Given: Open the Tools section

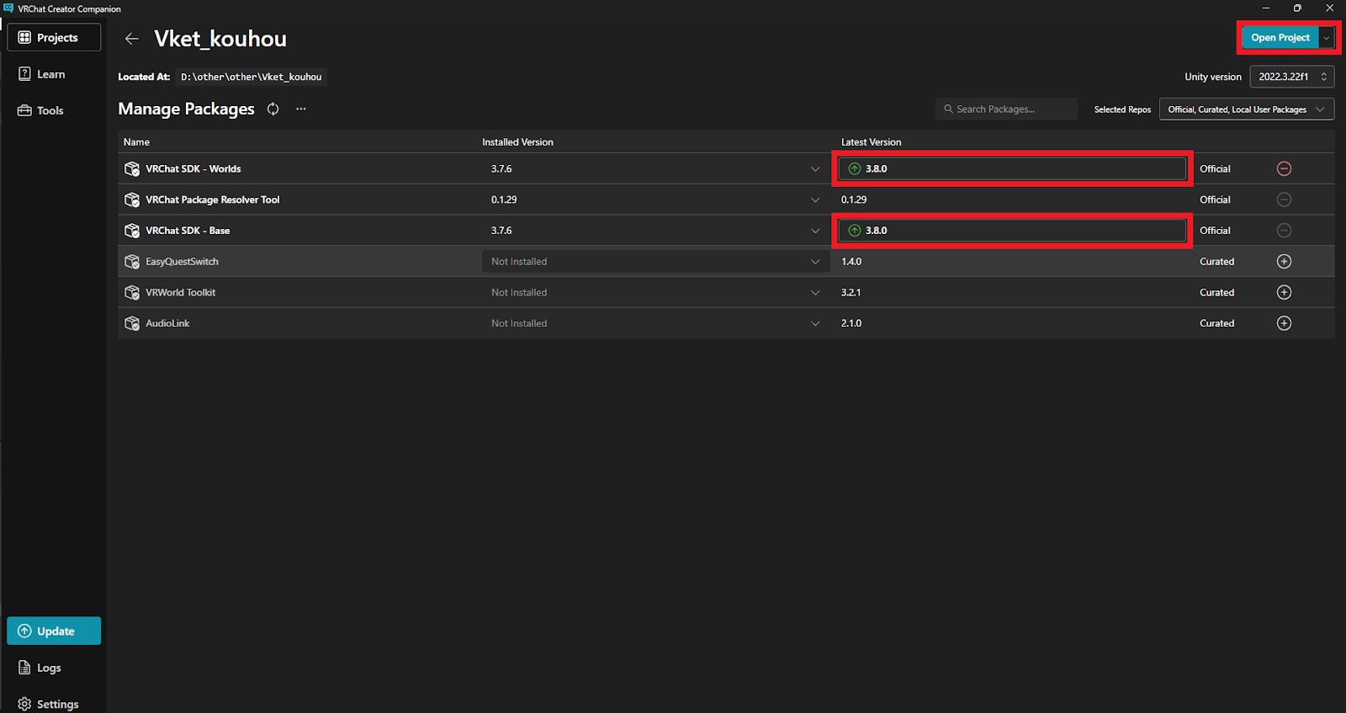Looking at the screenshot, I should 50,110.
